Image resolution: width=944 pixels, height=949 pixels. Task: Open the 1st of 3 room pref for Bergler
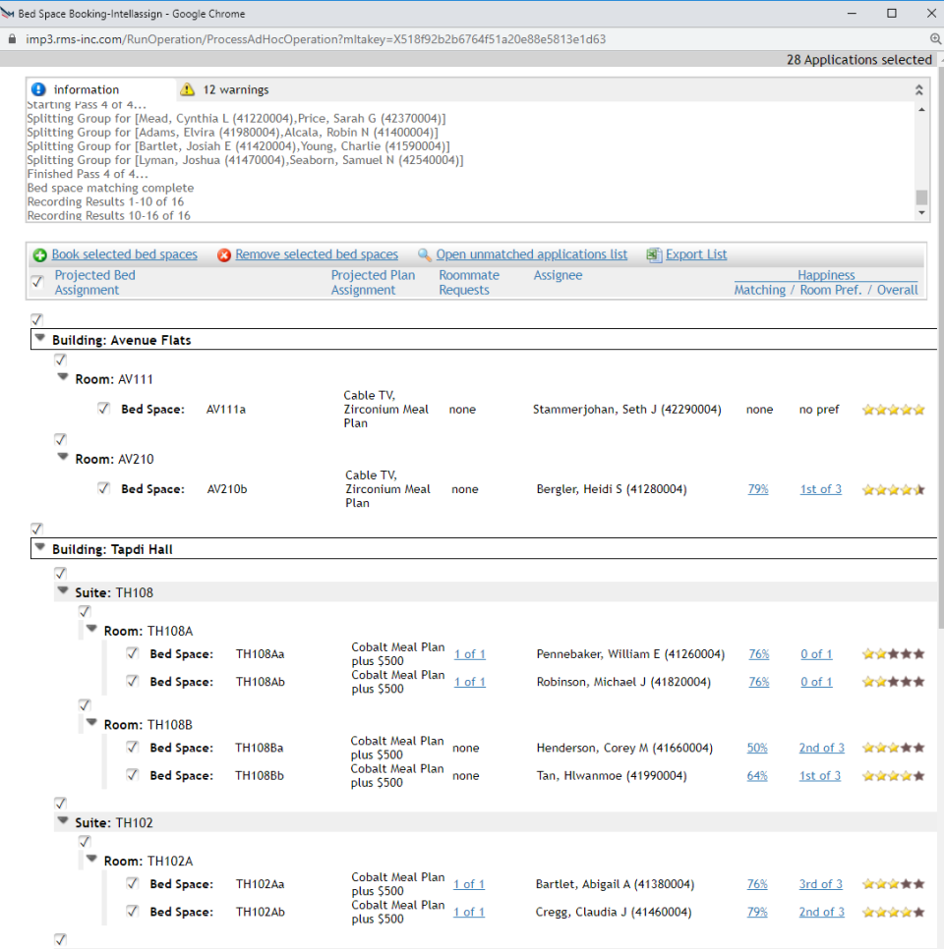(x=820, y=489)
